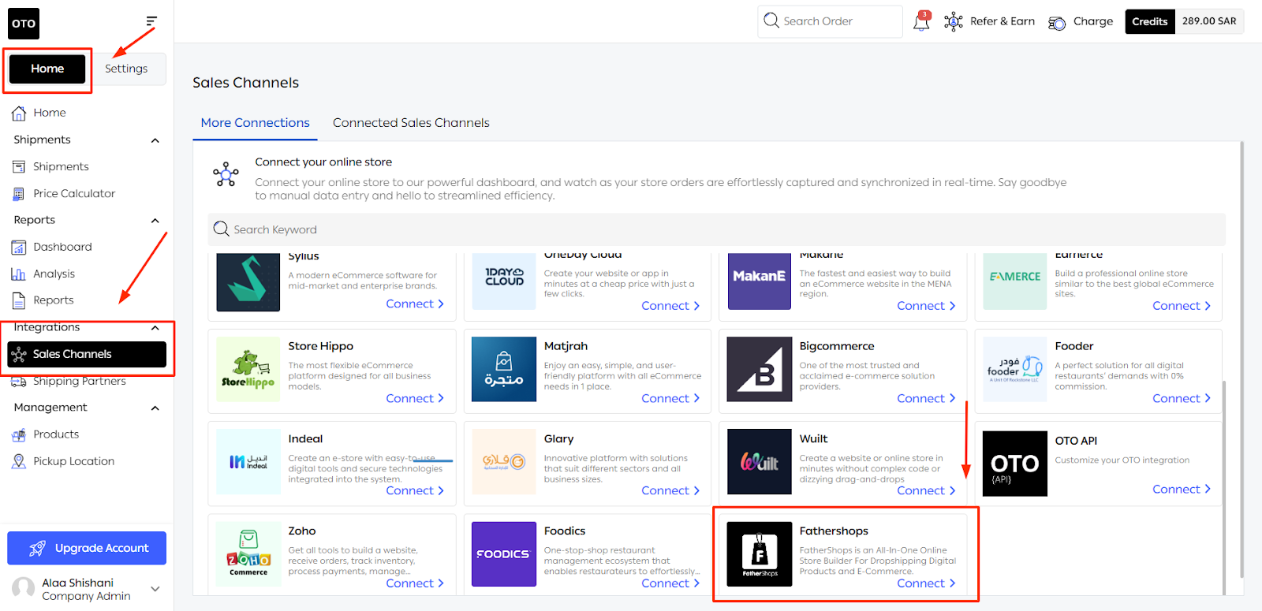Click the Charge coins icon
Image resolution: width=1262 pixels, height=611 pixels.
click(1057, 23)
